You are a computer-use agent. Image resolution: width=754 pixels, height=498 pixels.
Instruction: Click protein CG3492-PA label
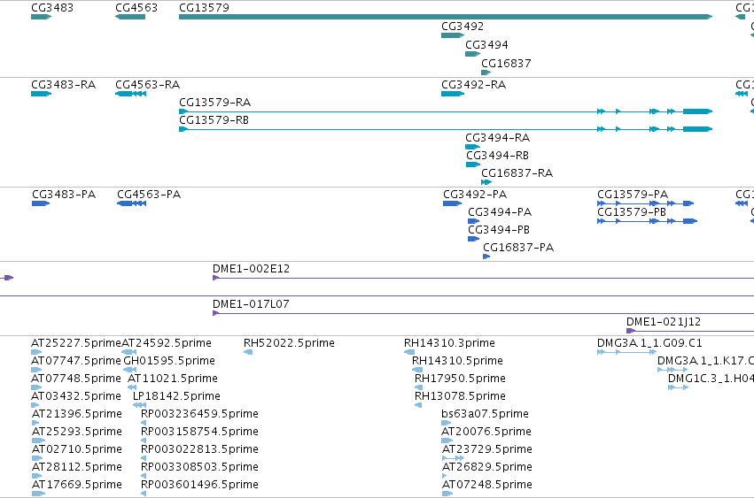coord(475,195)
